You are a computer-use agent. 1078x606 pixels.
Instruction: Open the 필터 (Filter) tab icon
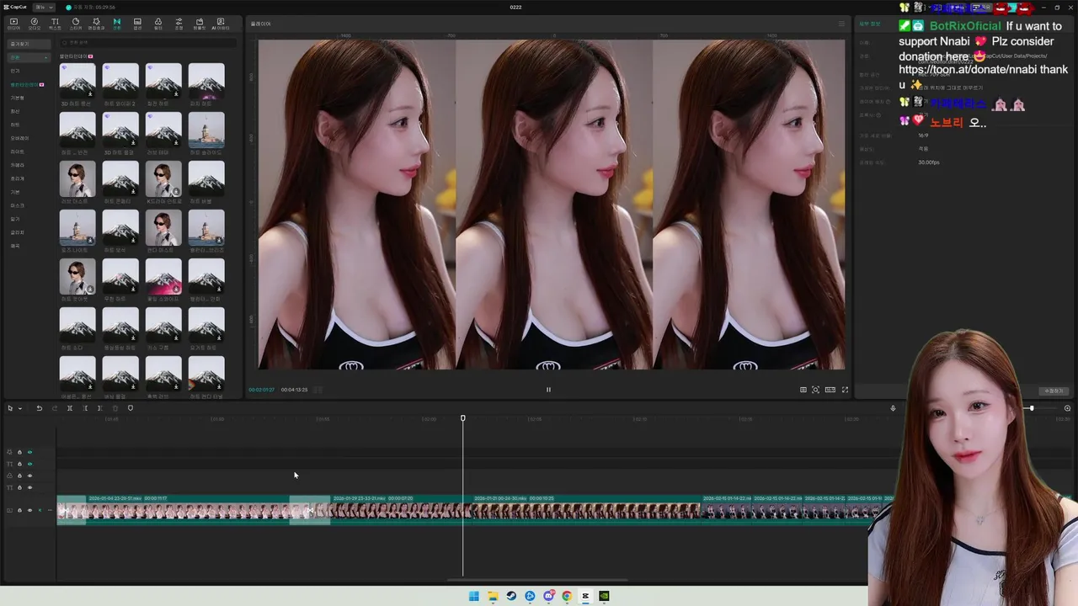click(x=158, y=24)
